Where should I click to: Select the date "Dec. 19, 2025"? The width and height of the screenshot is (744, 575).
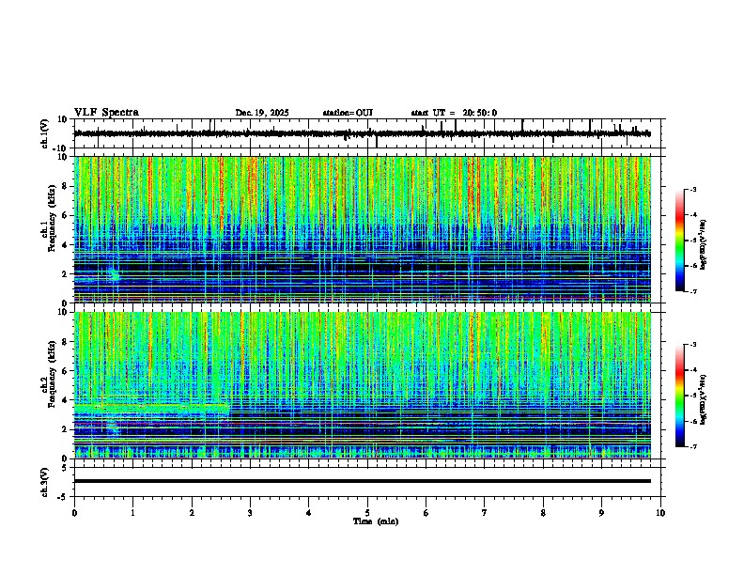(x=262, y=113)
